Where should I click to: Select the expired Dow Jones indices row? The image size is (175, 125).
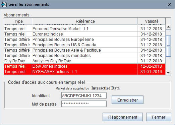click(85, 66)
